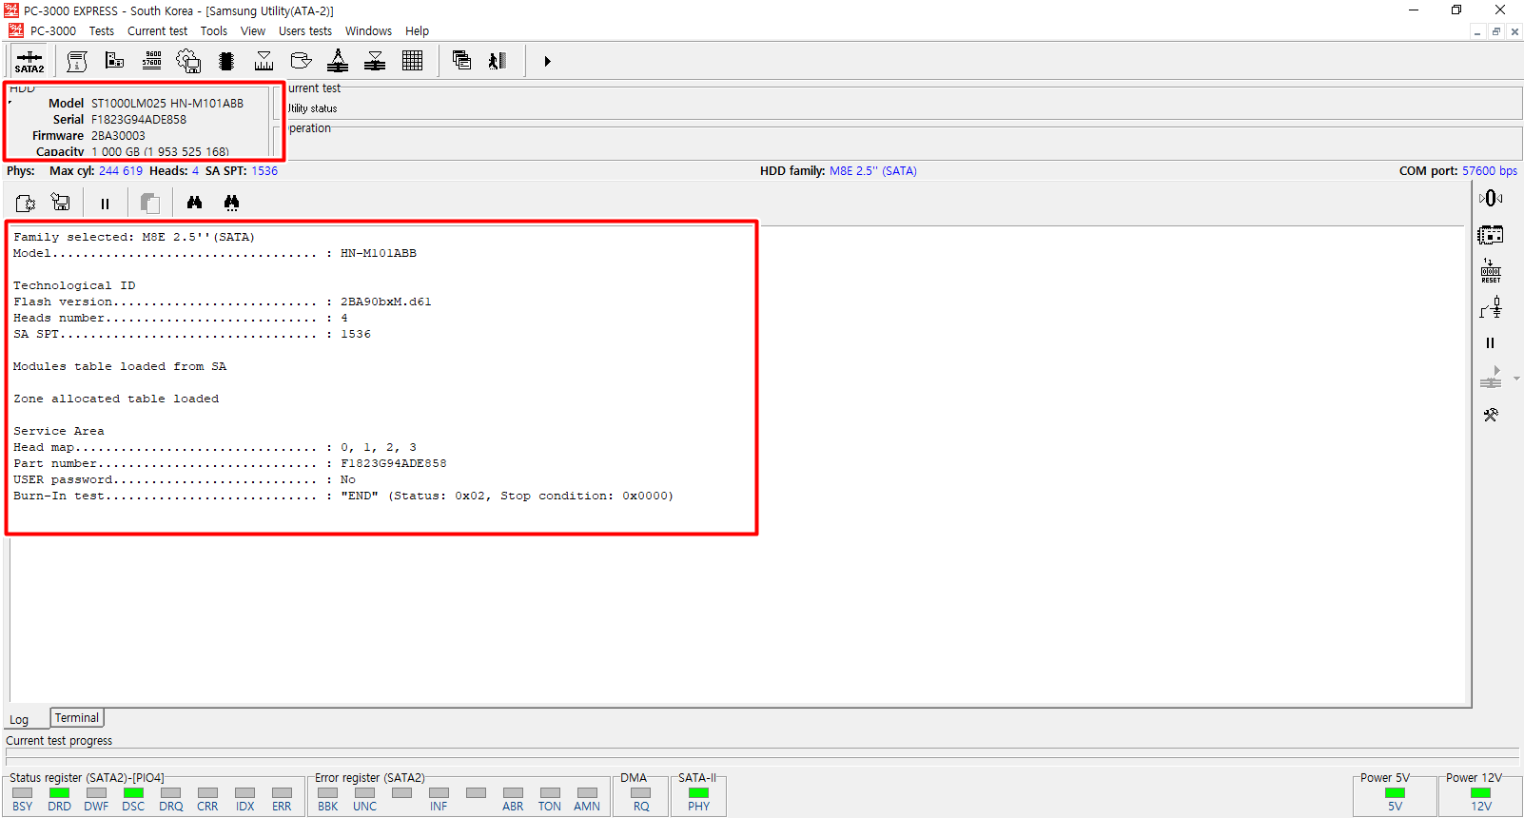
Task: Click the document with gear icon
Action: (x=26, y=203)
